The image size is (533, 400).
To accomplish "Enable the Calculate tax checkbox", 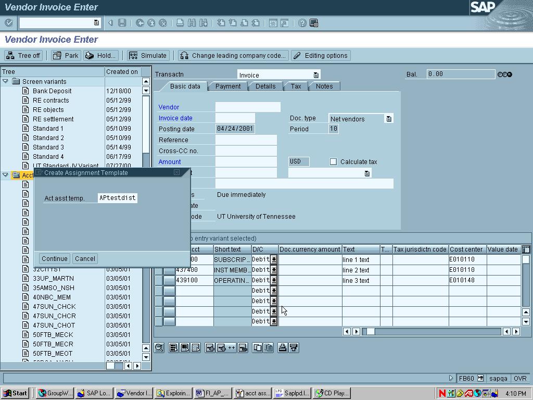I will click(x=334, y=162).
